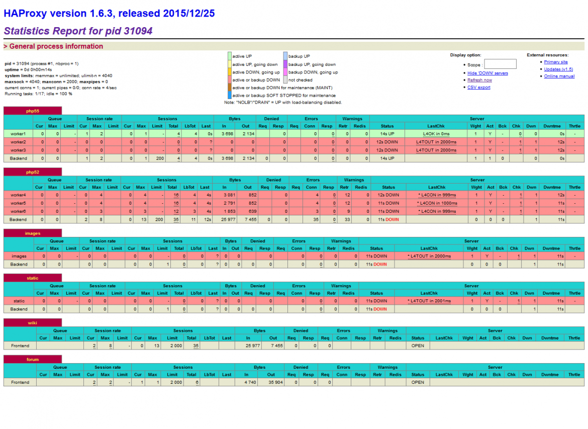Screen dimensions: 588x429
Task: Click L4OK in 0ms check result
Action: click(436, 134)
